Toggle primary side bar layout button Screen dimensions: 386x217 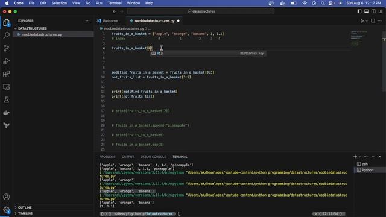[x=359, y=11]
